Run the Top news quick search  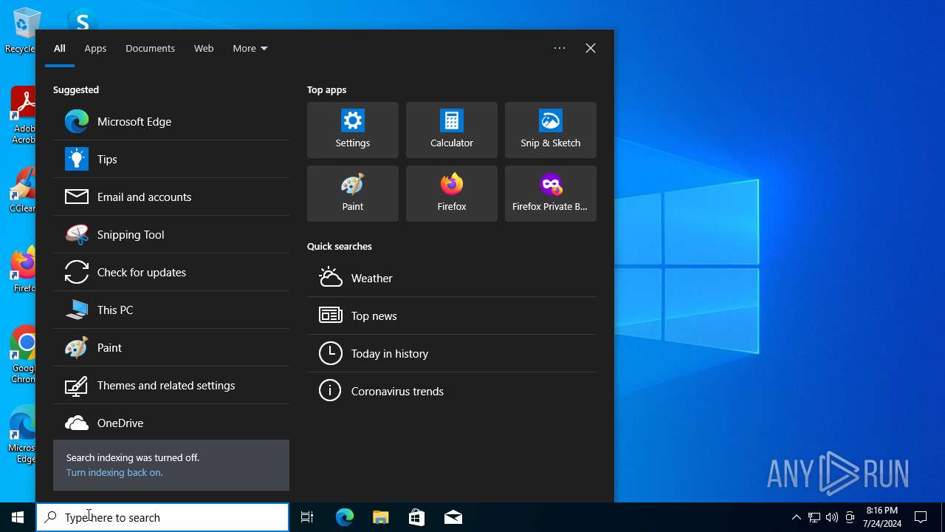[452, 316]
